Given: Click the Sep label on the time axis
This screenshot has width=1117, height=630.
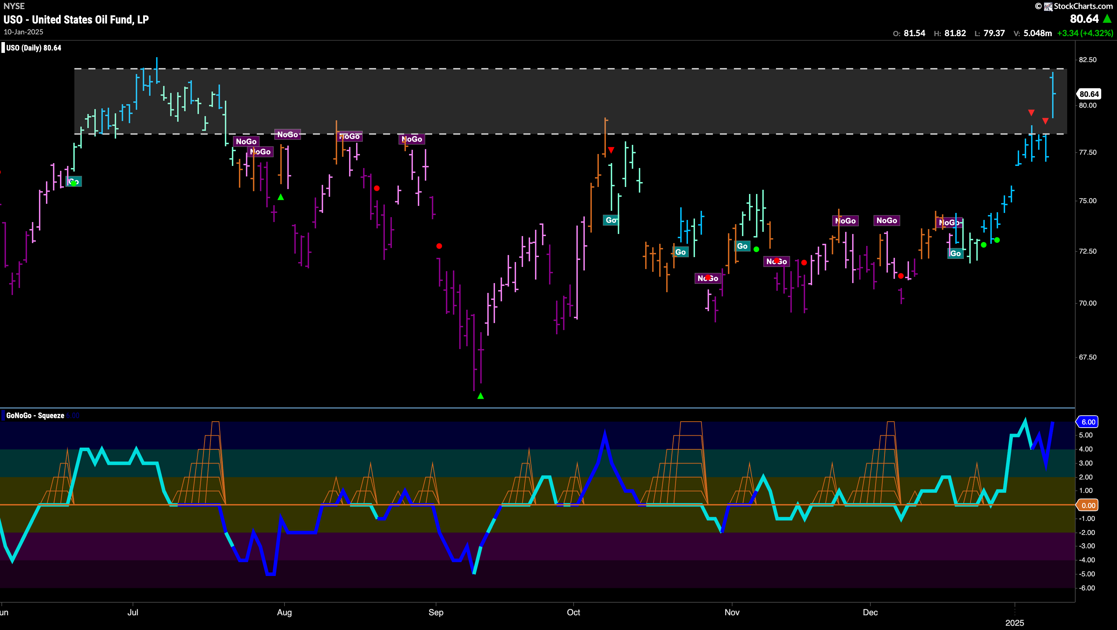Looking at the screenshot, I should coord(436,613).
